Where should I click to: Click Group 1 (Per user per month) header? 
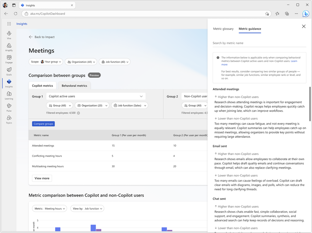click(x=129, y=135)
